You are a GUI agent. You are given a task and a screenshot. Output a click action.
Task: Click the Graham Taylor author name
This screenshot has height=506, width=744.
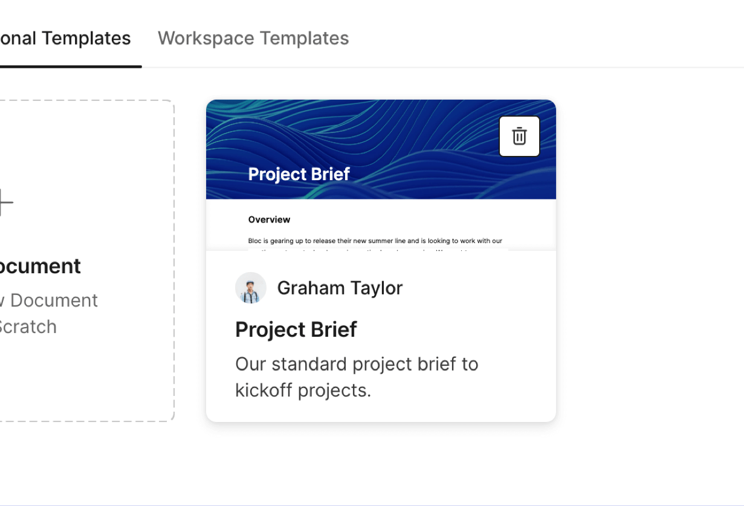pos(340,288)
